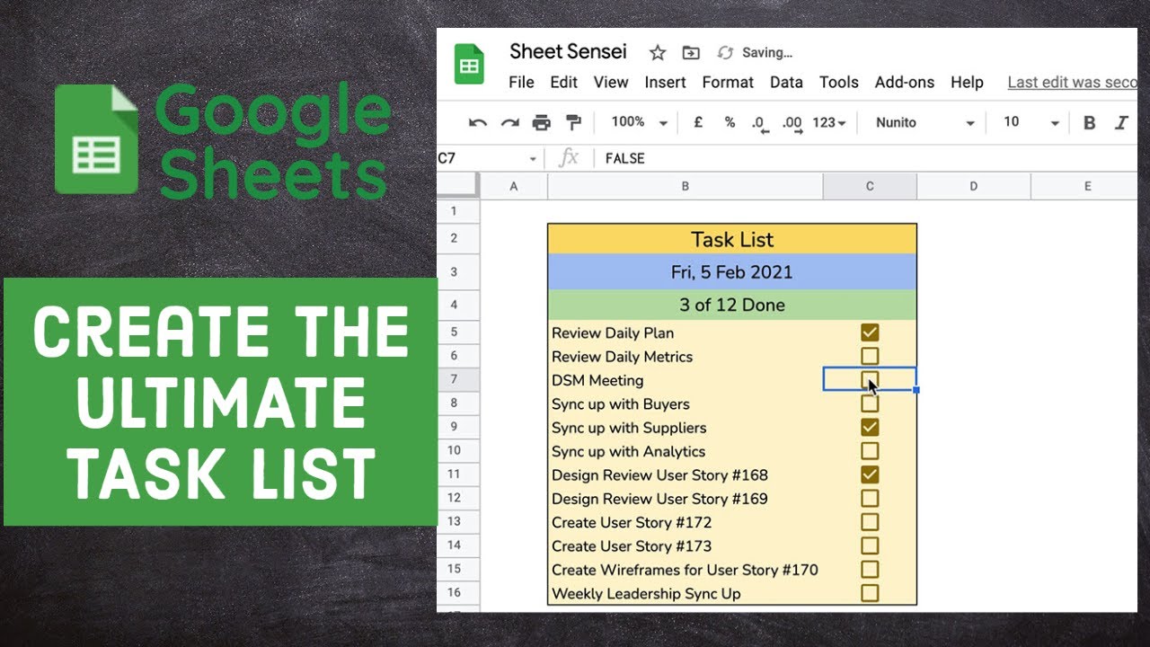The image size is (1150, 647).
Task: Select the Create User Story #172 text cell
Action: [x=686, y=522]
